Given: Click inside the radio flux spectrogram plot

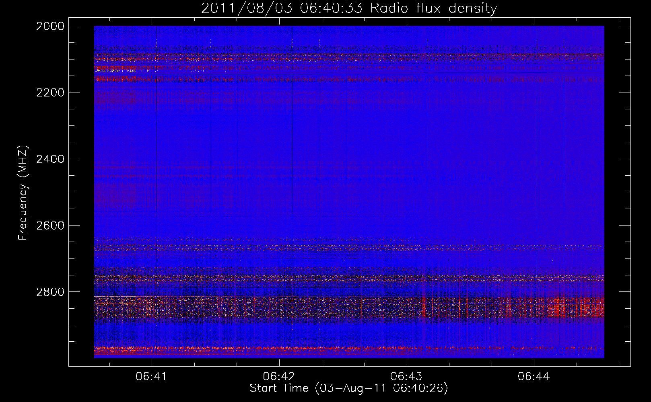Looking at the screenshot, I should point(349,192).
